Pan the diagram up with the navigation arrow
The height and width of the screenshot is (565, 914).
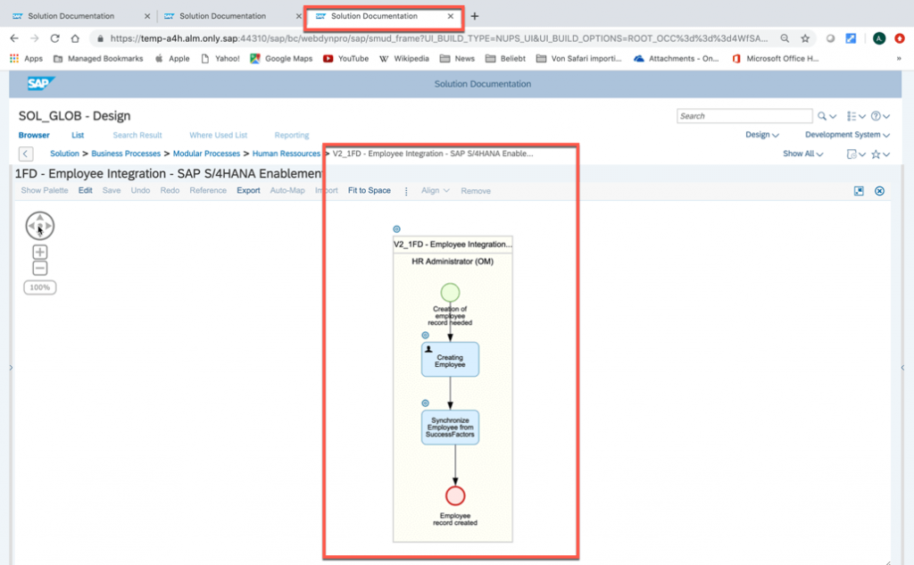click(x=39, y=218)
